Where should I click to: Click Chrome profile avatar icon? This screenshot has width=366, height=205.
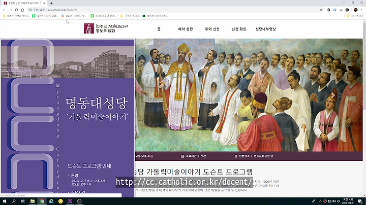[x=355, y=10]
